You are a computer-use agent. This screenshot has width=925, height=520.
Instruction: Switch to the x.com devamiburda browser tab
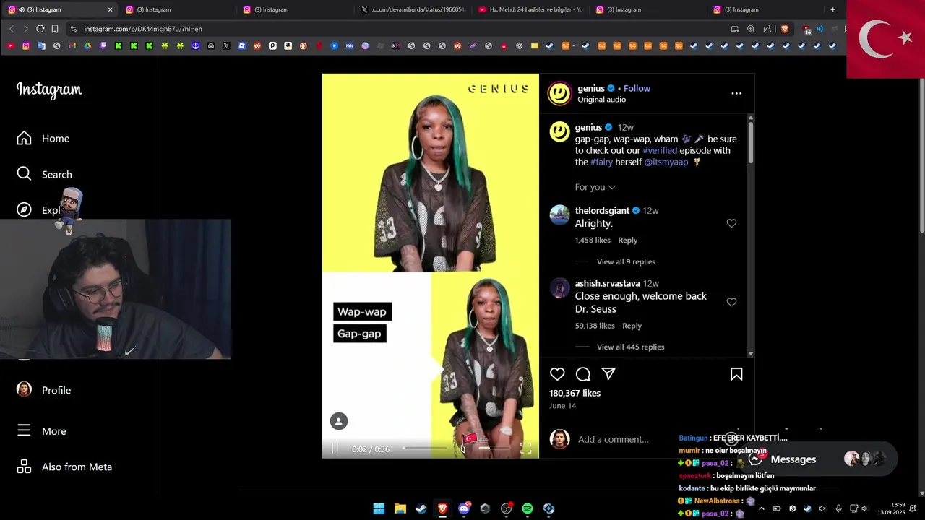tap(413, 9)
